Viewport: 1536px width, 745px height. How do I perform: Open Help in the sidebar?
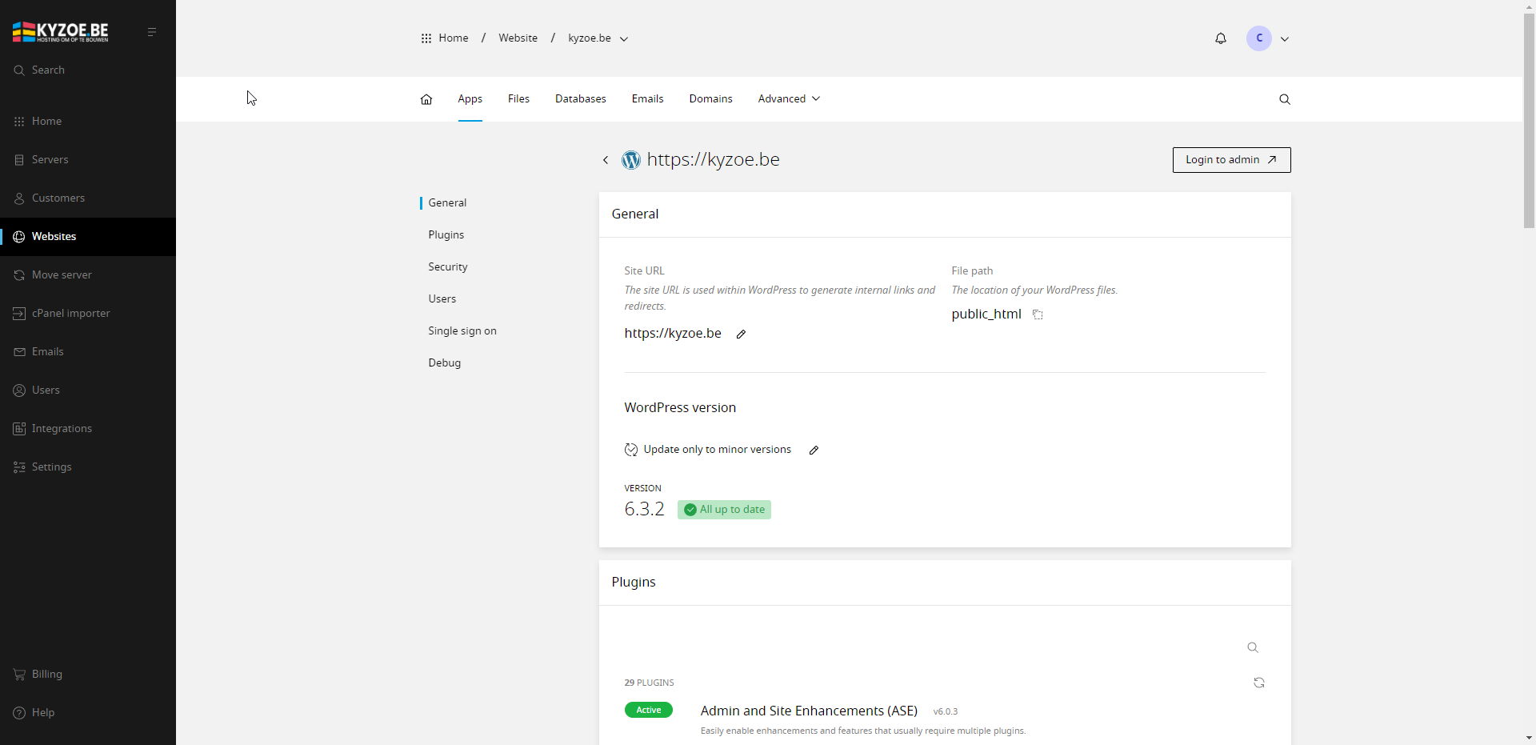[x=88, y=713]
